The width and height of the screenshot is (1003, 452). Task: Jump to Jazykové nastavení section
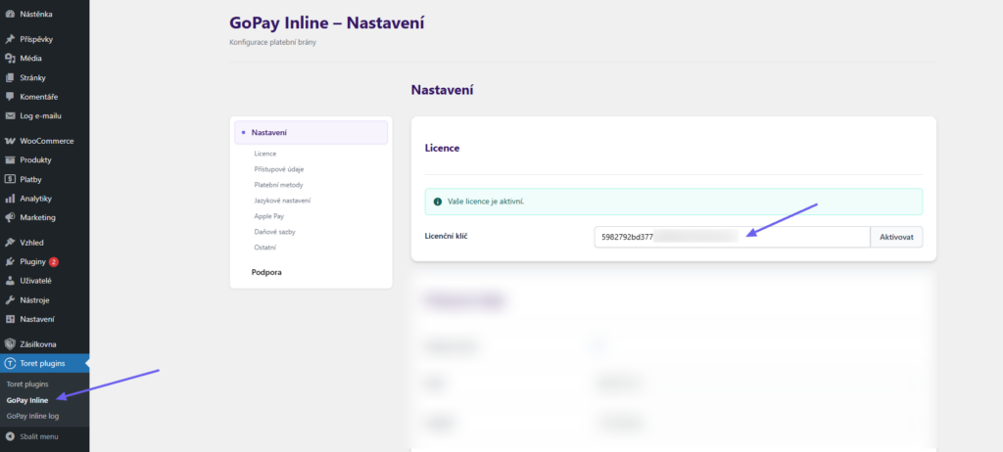pos(282,201)
